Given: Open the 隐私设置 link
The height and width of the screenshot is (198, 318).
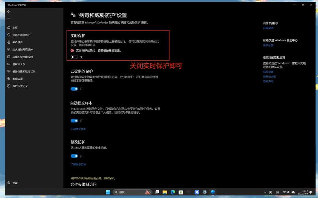Looking at the screenshot, I should pyautogui.click(x=268, y=72).
